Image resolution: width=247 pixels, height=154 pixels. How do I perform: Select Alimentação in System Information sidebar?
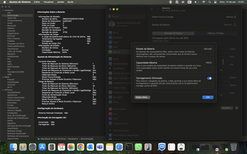point(17,15)
